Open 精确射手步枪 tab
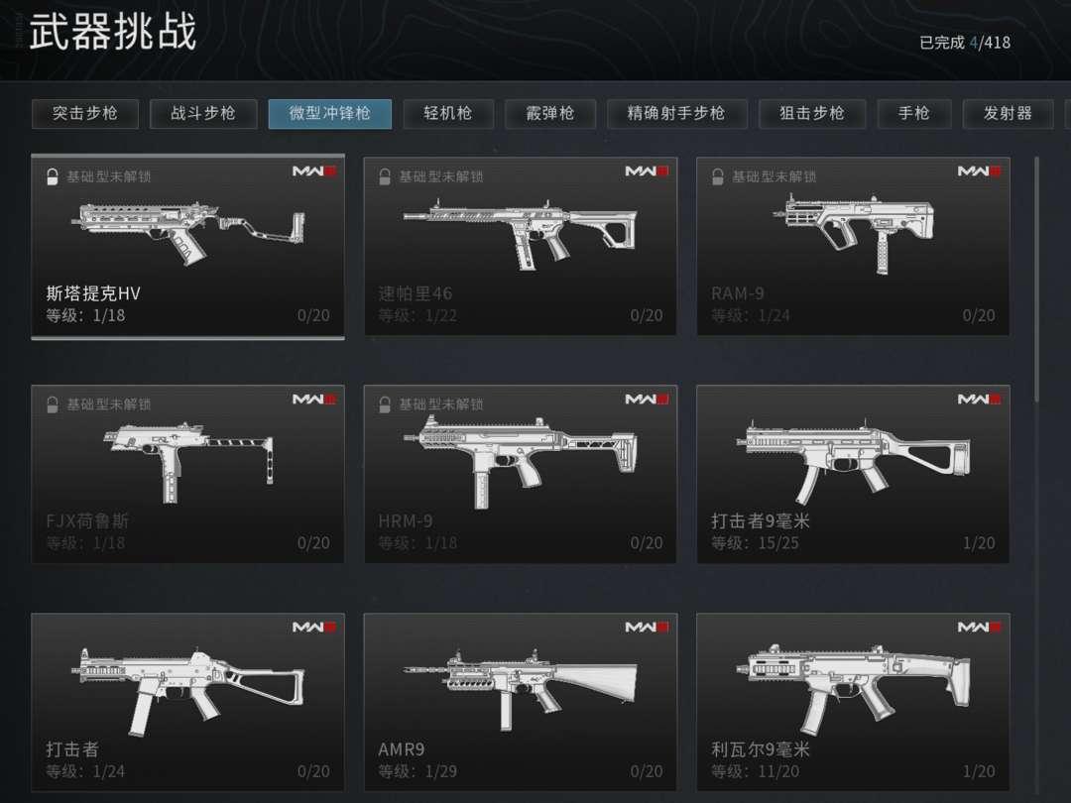The image size is (1071, 803). click(x=677, y=113)
